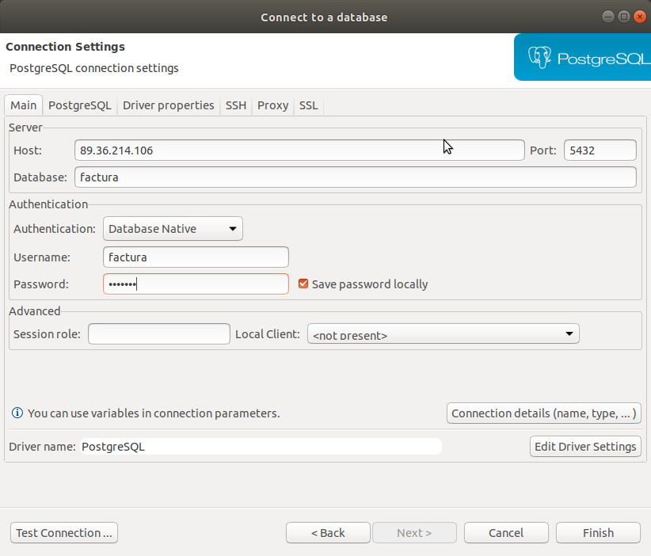Select the Session role text box
This screenshot has width=651, height=556.
[x=158, y=334]
